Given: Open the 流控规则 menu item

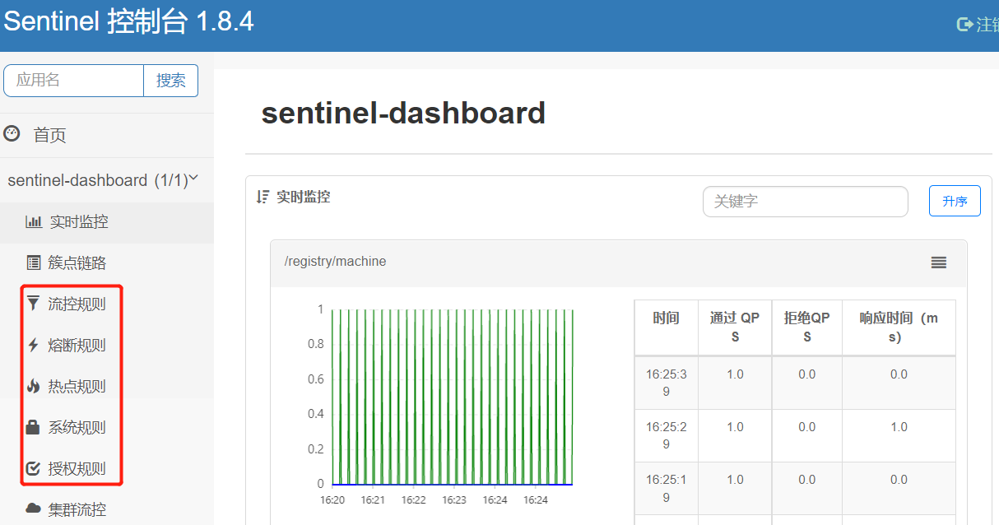Looking at the screenshot, I should click(77, 304).
